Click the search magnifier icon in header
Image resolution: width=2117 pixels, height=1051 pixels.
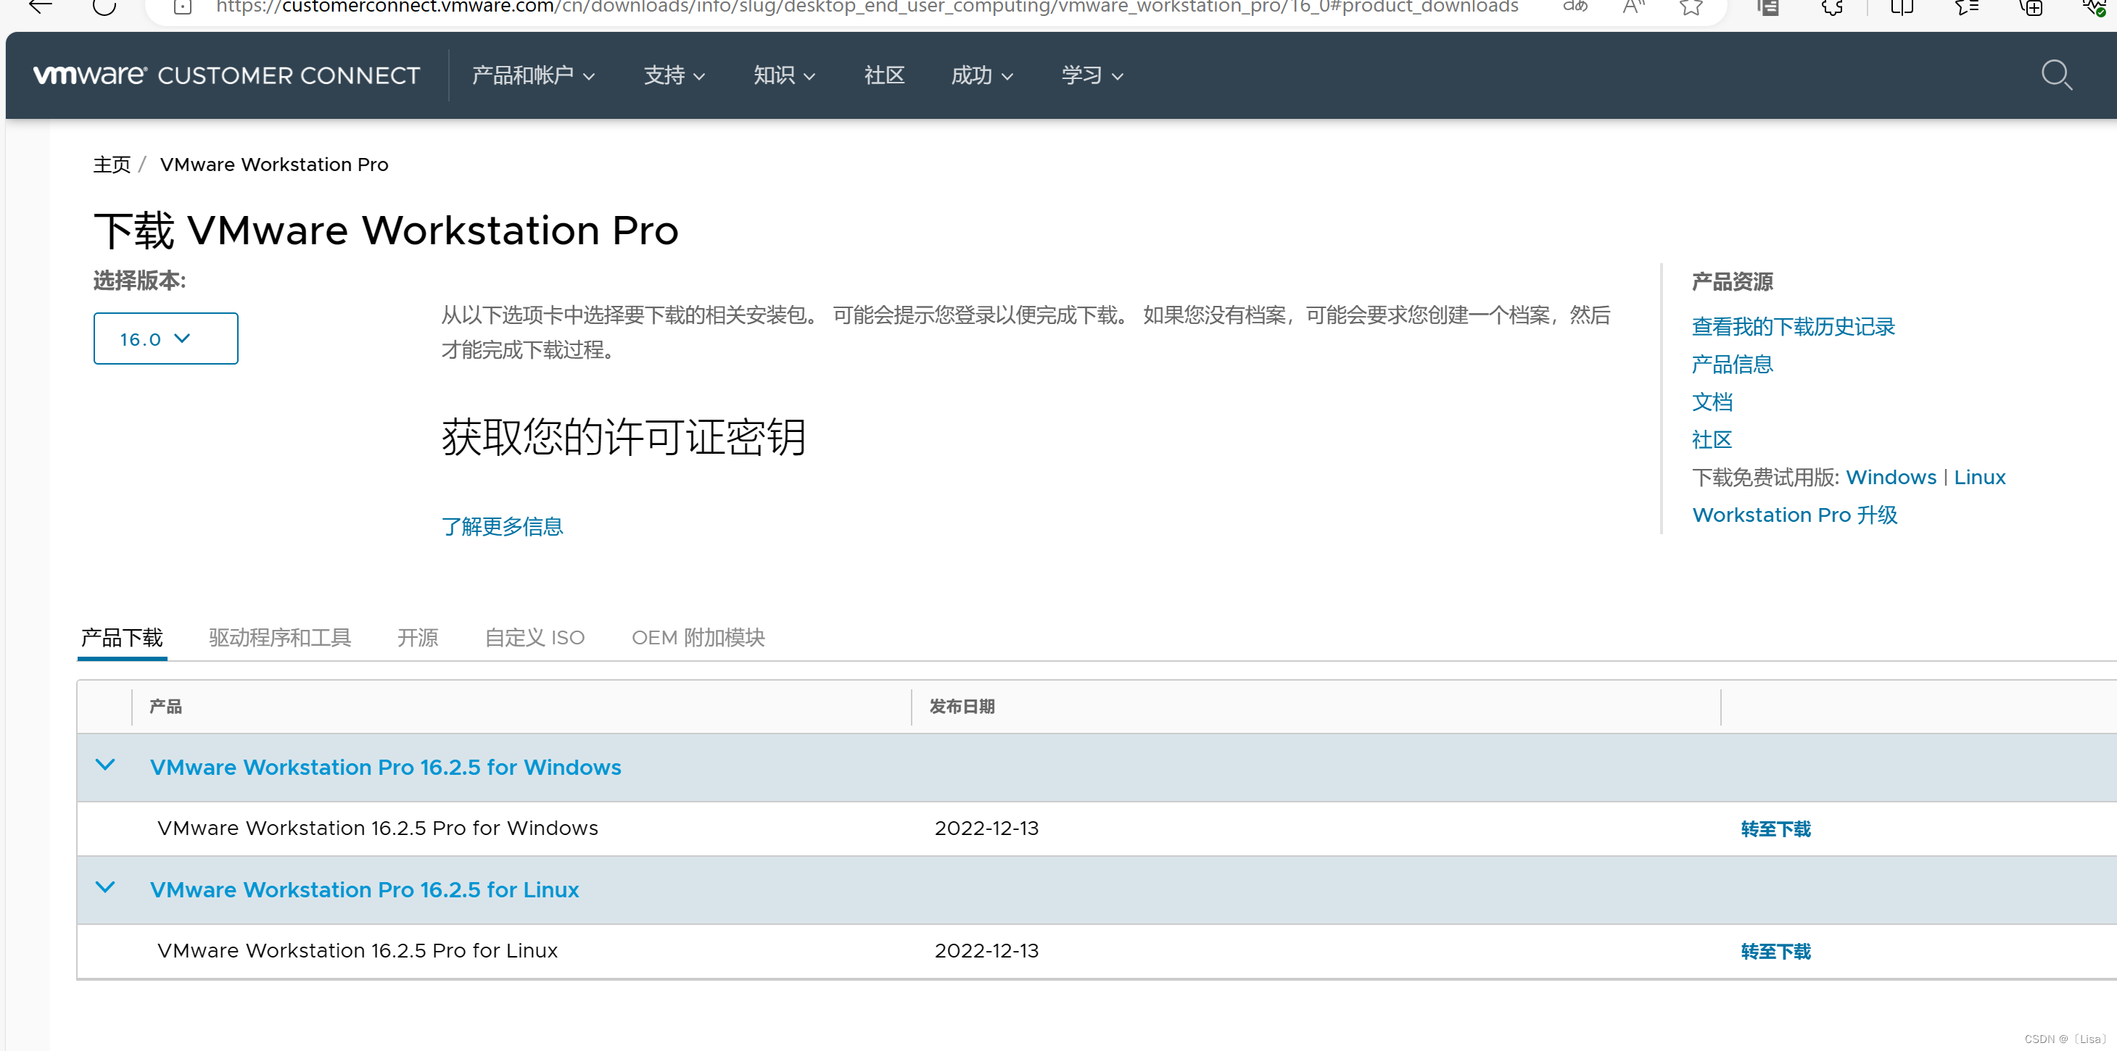(x=2056, y=75)
